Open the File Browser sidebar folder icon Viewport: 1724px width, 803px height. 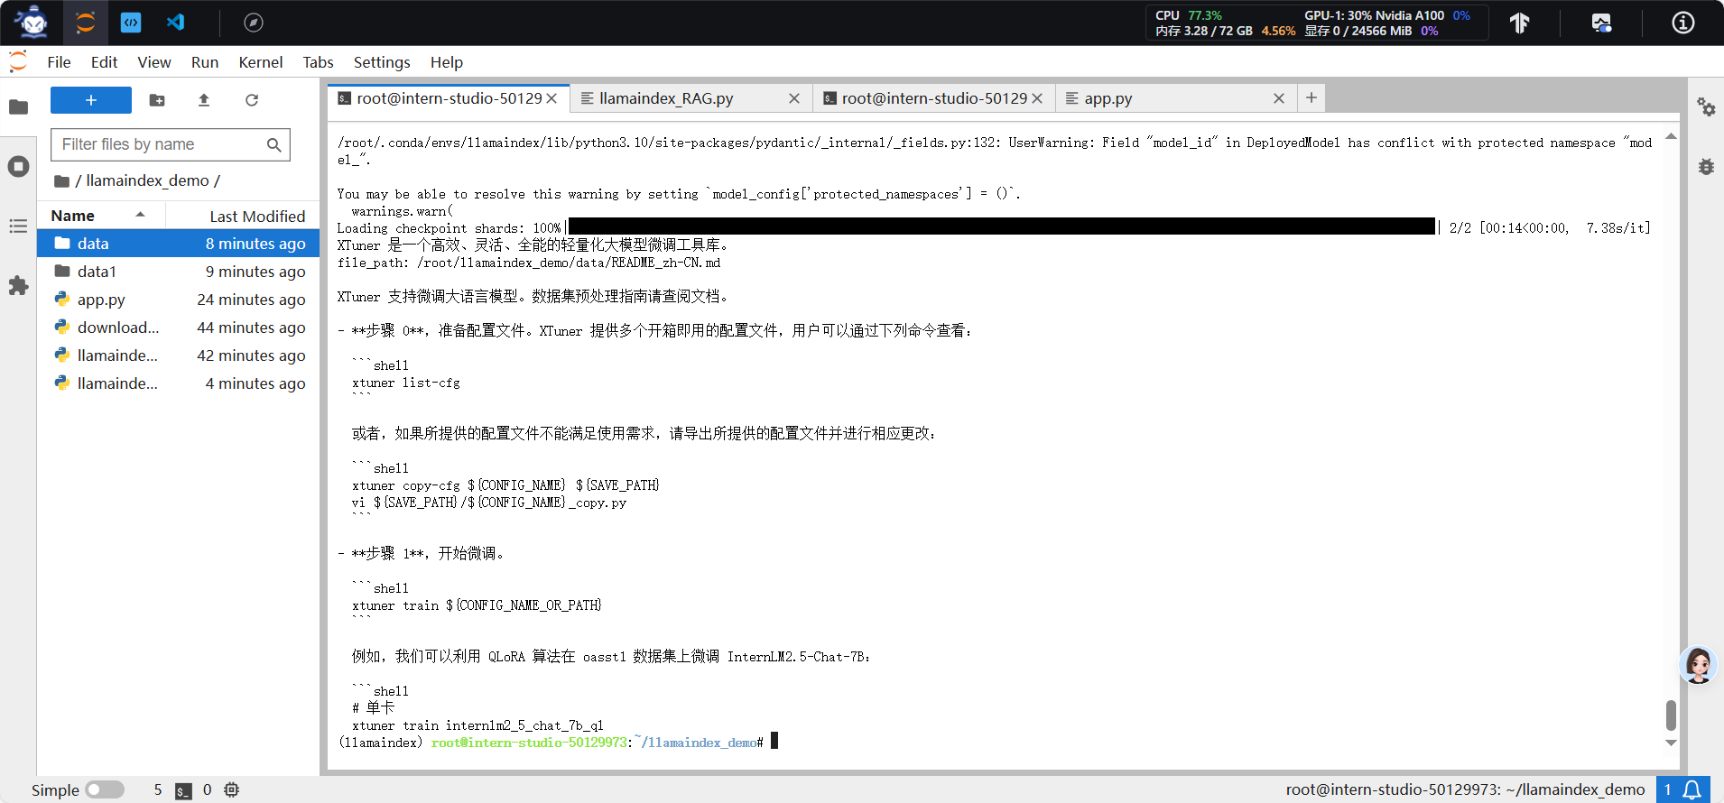pyautogui.click(x=18, y=107)
